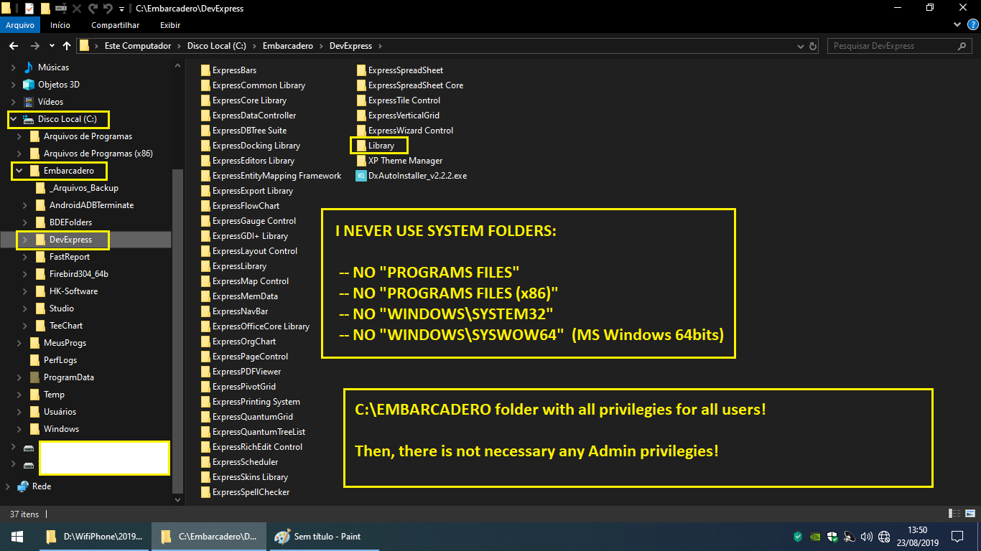Click the NVIDIA tray icon
Screen dimensions: 981x551
tap(815, 537)
